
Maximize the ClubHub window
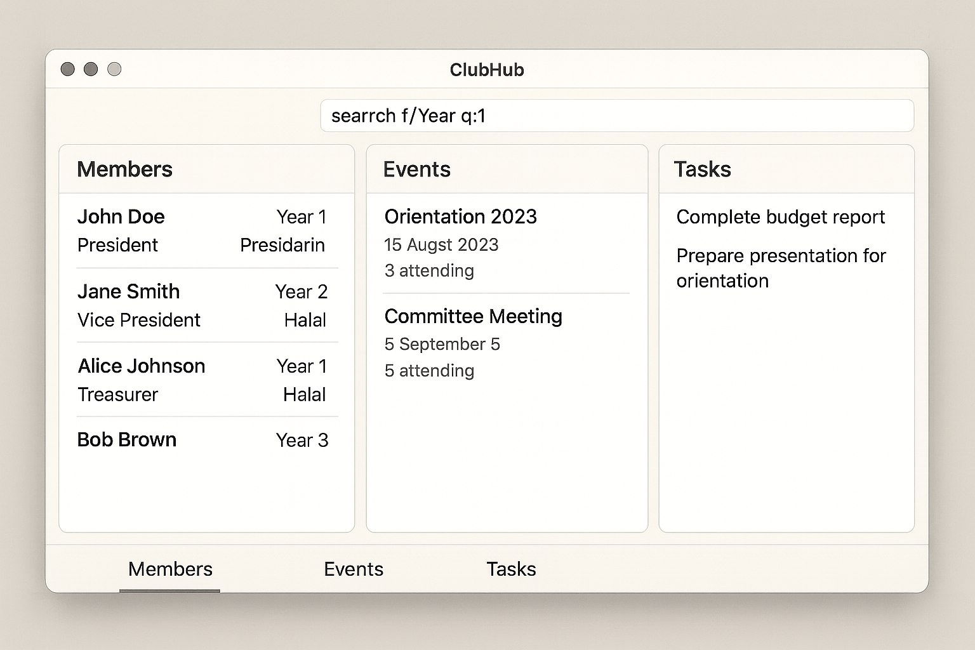click(x=114, y=69)
